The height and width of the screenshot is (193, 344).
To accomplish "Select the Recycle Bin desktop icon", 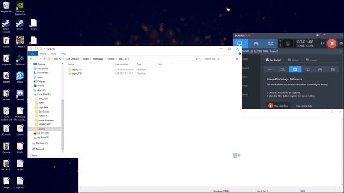I will point(6,7).
